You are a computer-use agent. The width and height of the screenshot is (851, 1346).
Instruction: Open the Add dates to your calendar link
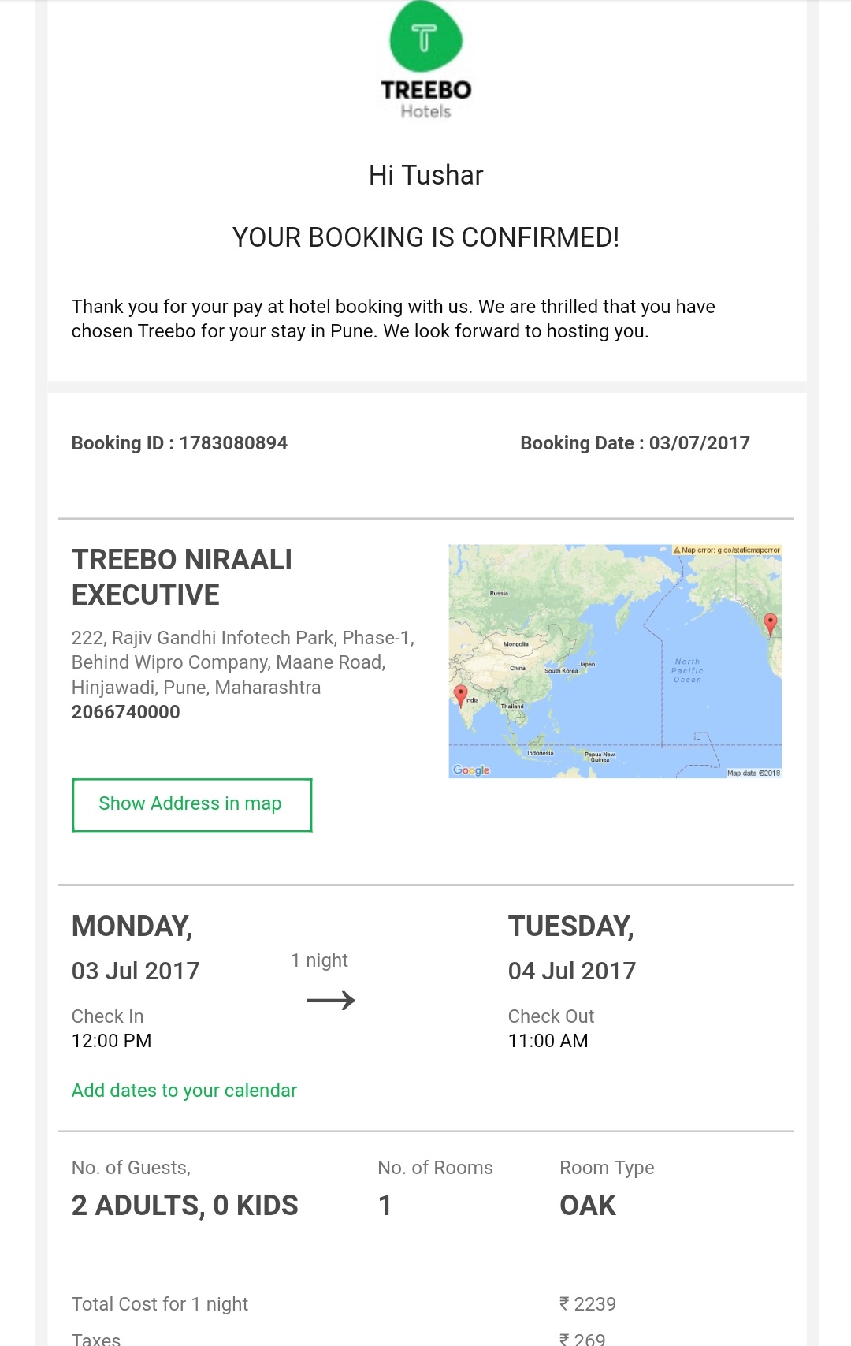coord(184,1090)
